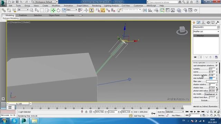221x124 pixels.
Task: Toggle cast atmospheric shadows checkbox
Action: (x=217, y=66)
